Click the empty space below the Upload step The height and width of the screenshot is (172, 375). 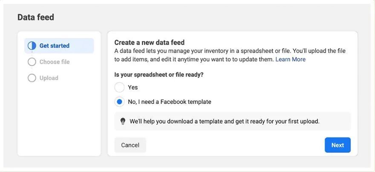coord(59,119)
